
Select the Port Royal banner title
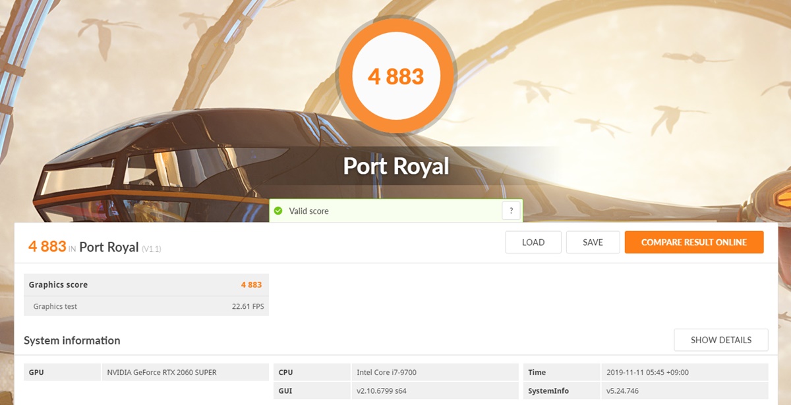(395, 165)
